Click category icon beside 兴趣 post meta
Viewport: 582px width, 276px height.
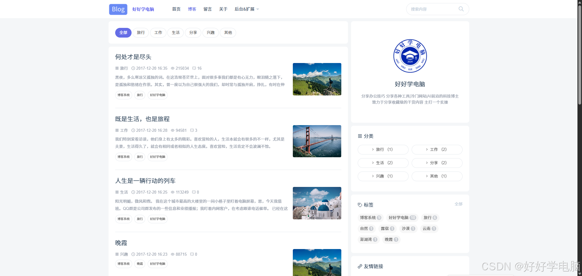(117, 254)
